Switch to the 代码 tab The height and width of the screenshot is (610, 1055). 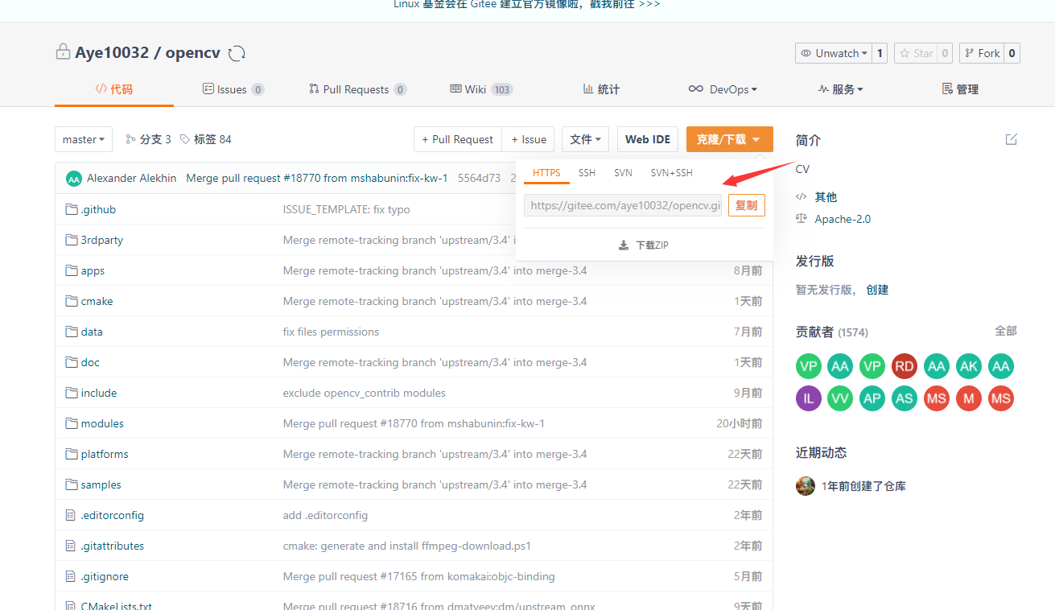pyautogui.click(x=114, y=89)
